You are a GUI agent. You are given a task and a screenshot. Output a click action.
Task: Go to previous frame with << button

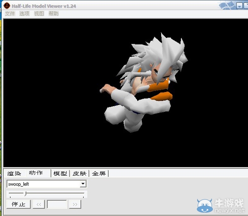coord(39,204)
